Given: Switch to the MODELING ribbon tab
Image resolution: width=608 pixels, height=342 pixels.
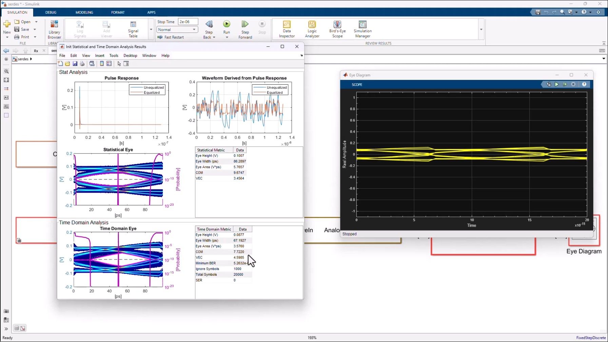Looking at the screenshot, I should click(84, 12).
